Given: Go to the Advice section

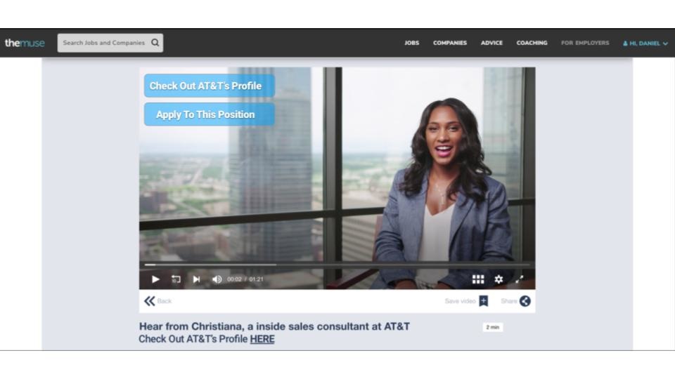Looking at the screenshot, I should point(491,43).
